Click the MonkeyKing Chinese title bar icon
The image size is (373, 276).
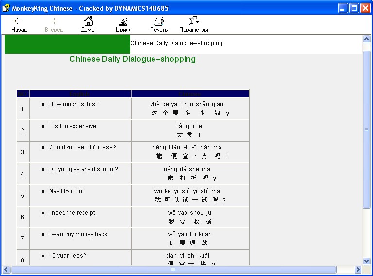(x=6, y=8)
